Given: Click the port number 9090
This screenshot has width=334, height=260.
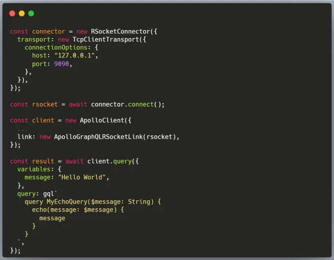Looking at the screenshot, I should 61,64.
